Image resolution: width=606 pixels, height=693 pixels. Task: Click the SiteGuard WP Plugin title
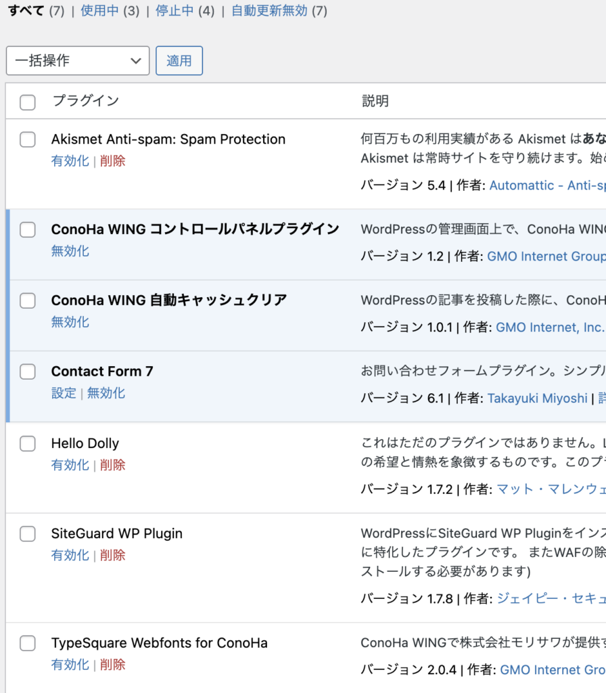coord(116,533)
